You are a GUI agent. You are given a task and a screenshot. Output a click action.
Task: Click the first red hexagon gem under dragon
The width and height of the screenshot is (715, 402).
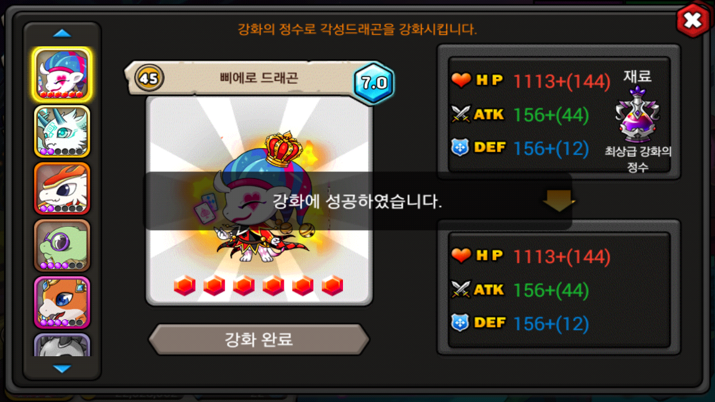click(x=184, y=285)
